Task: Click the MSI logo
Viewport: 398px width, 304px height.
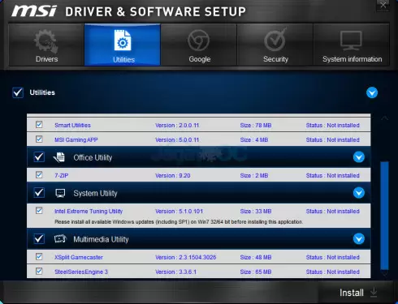Action: pyautogui.click(x=34, y=11)
